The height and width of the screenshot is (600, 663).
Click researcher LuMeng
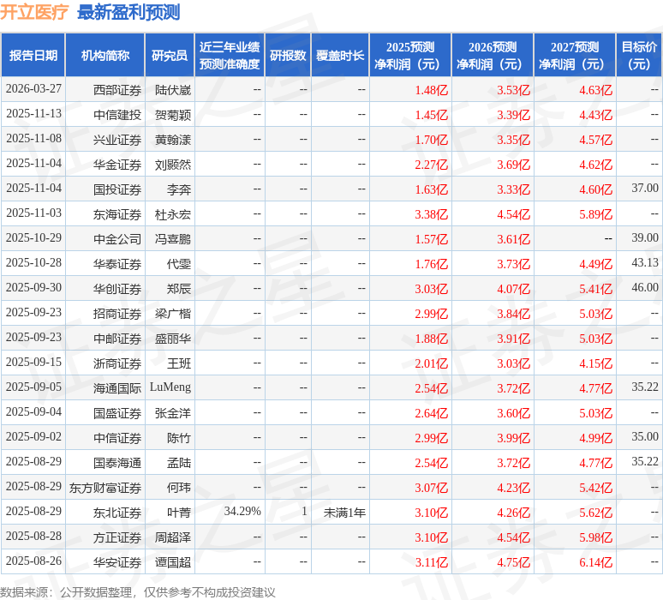pos(170,387)
